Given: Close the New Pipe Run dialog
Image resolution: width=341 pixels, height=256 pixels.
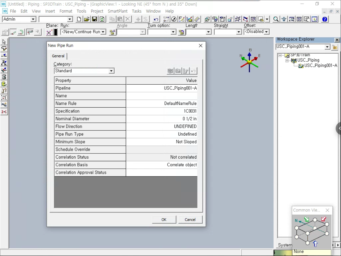Looking at the screenshot, I should click(200, 46).
